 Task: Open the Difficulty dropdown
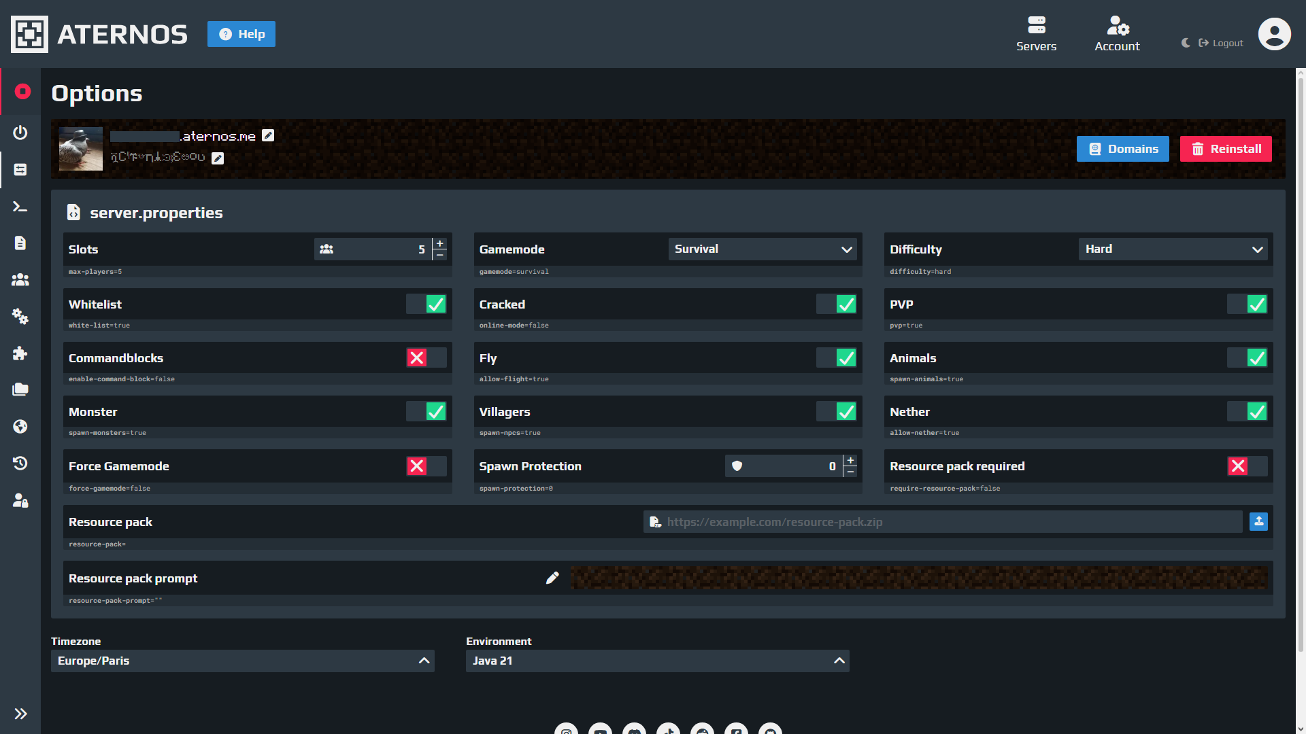click(1173, 249)
